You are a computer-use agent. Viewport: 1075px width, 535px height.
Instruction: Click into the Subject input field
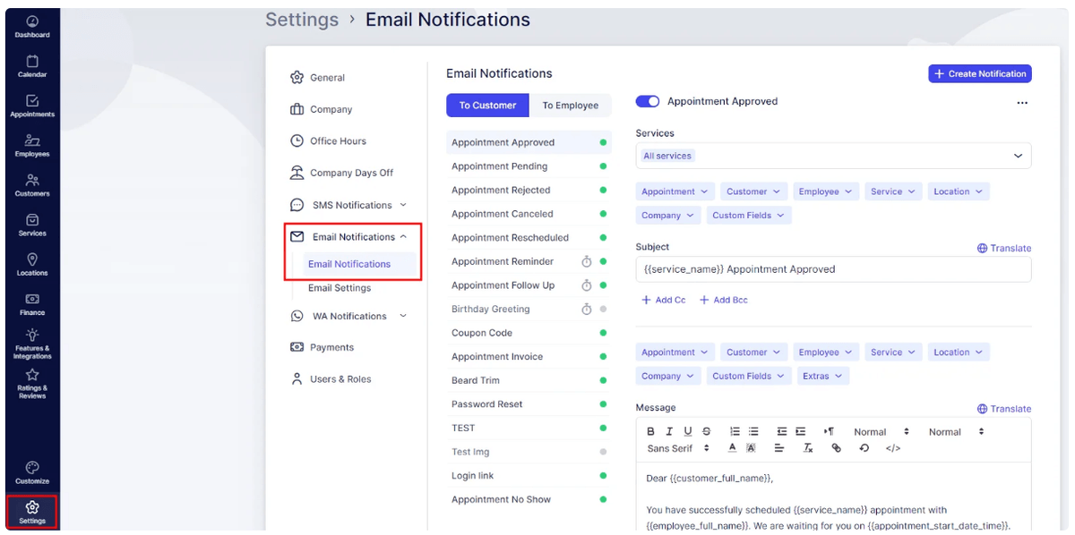(833, 269)
